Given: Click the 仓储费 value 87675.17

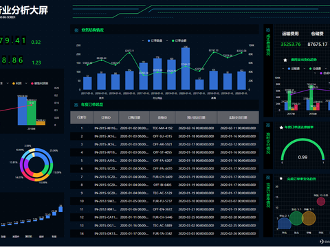Looking at the screenshot, I should pyautogui.click(x=318, y=45).
